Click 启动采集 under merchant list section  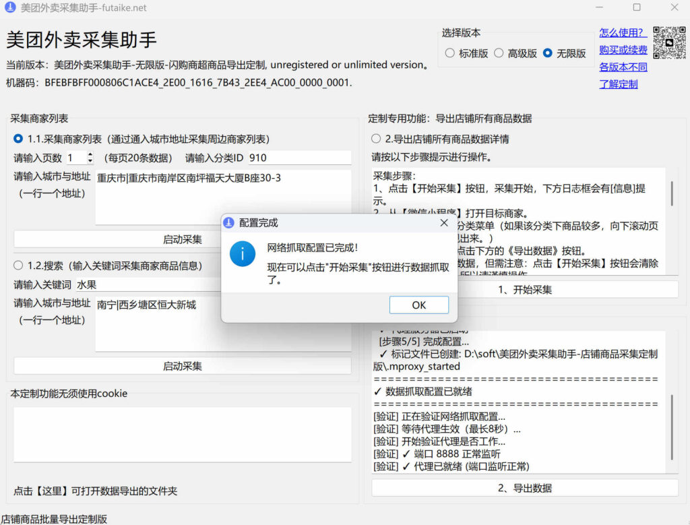pos(182,239)
